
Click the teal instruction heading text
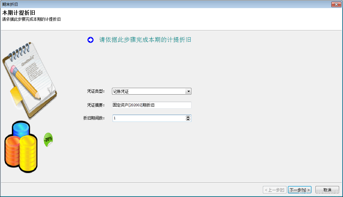[x=145, y=40]
